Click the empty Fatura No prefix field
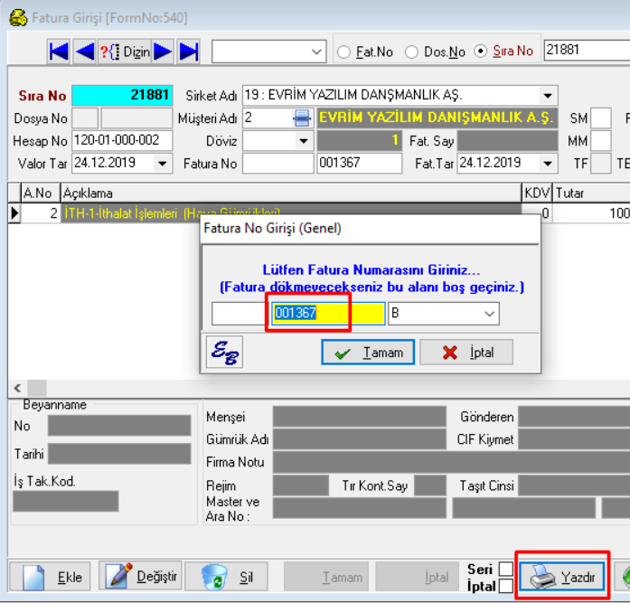The image size is (630, 603). click(x=278, y=164)
